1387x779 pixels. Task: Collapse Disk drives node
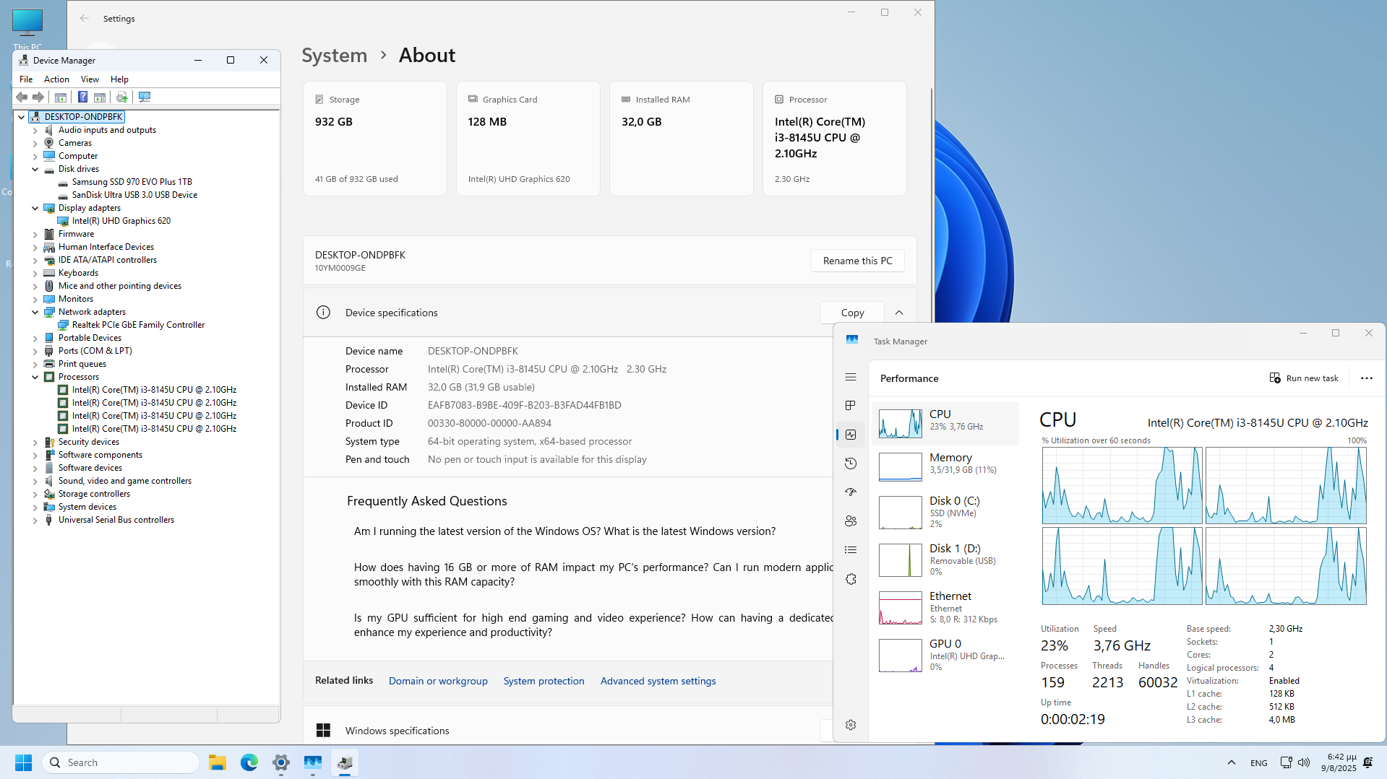point(35,169)
